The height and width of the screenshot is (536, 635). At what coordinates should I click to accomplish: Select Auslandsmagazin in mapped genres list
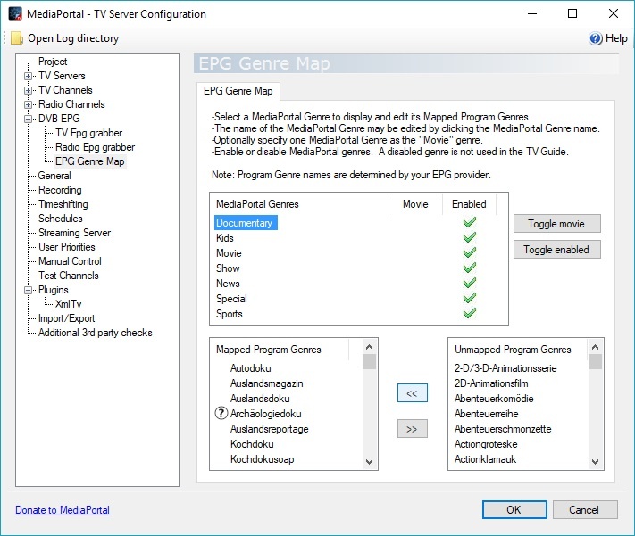point(266,383)
